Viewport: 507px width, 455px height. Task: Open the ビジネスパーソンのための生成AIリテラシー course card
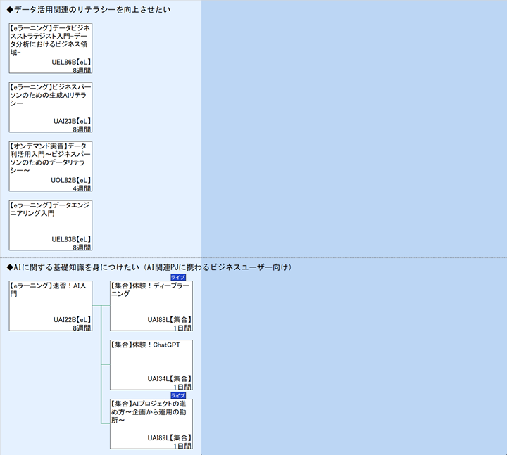coord(51,107)
